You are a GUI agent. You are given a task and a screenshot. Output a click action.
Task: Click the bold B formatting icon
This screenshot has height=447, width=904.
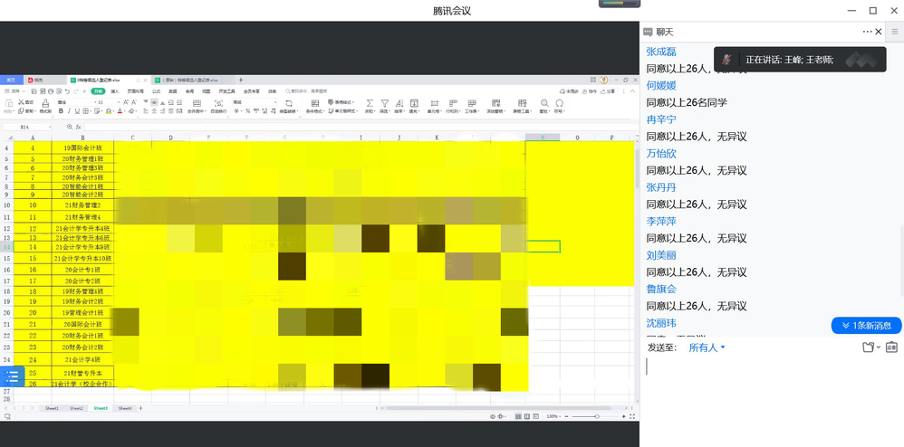point(61,111)
